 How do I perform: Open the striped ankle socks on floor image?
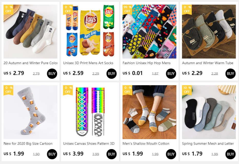pyautogui.click(x=149, y=112)
